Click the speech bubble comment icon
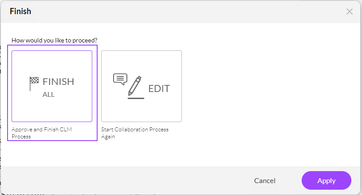The image size is (362, 195). click(x=120, y=79)
